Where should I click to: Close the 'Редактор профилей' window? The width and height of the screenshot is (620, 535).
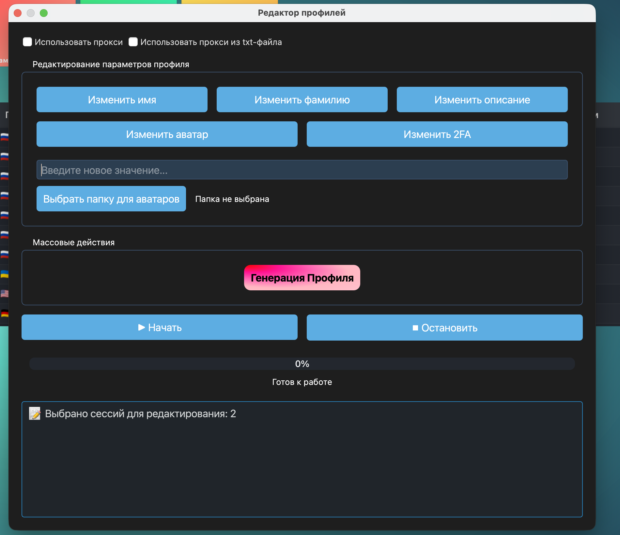[18, 13]
